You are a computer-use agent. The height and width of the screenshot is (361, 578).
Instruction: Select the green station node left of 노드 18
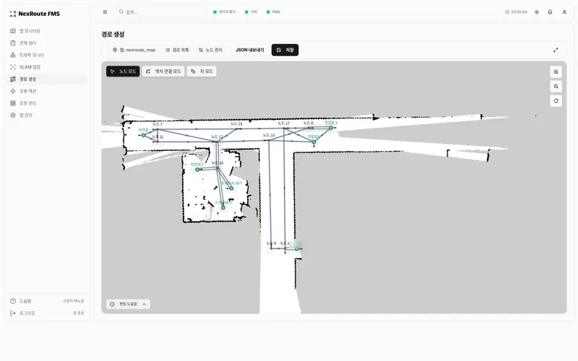(x=197, y=170)
